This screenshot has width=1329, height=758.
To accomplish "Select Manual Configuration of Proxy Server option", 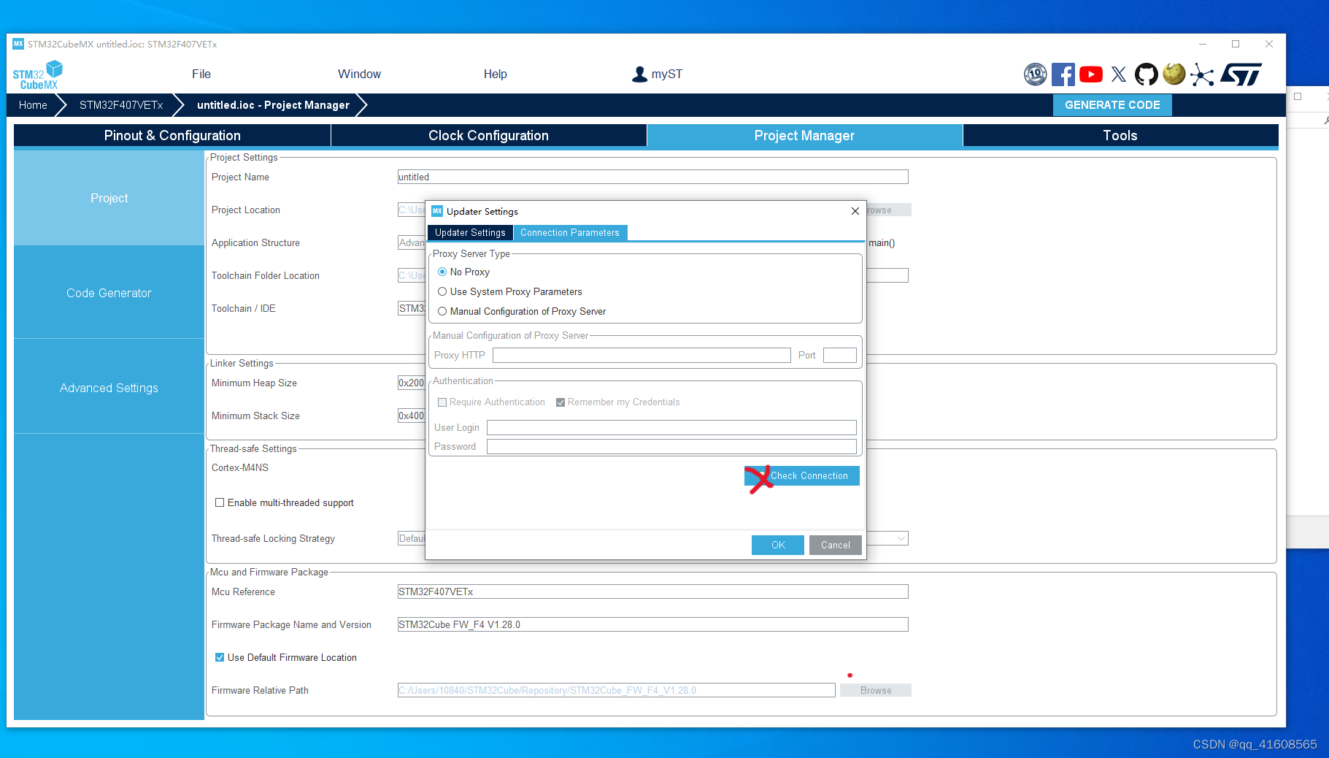I will [x=442, y=311].
